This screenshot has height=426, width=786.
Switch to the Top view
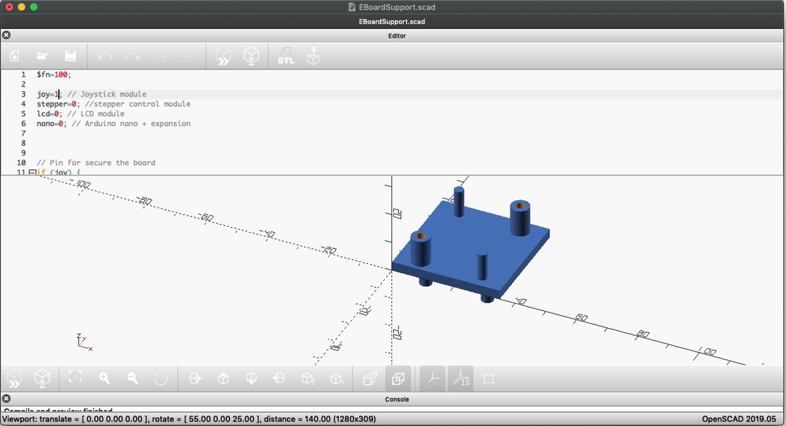click(223, 378)
